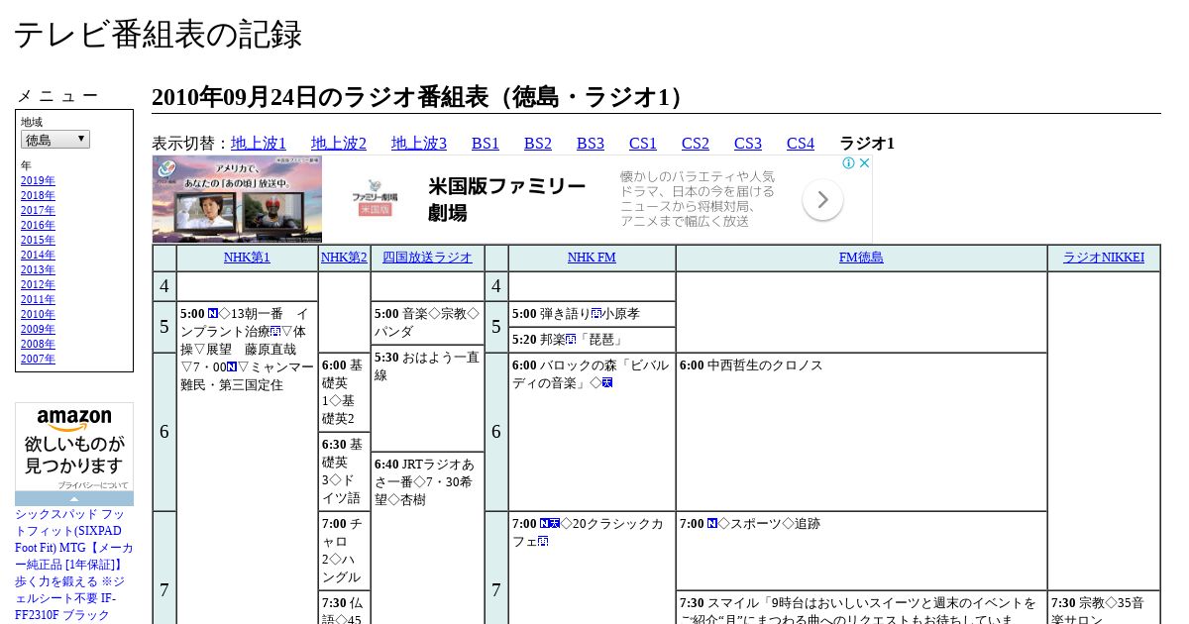Click the プライバシーについて link in the amazon ad

pyautogui.click(x=92, y=485)
